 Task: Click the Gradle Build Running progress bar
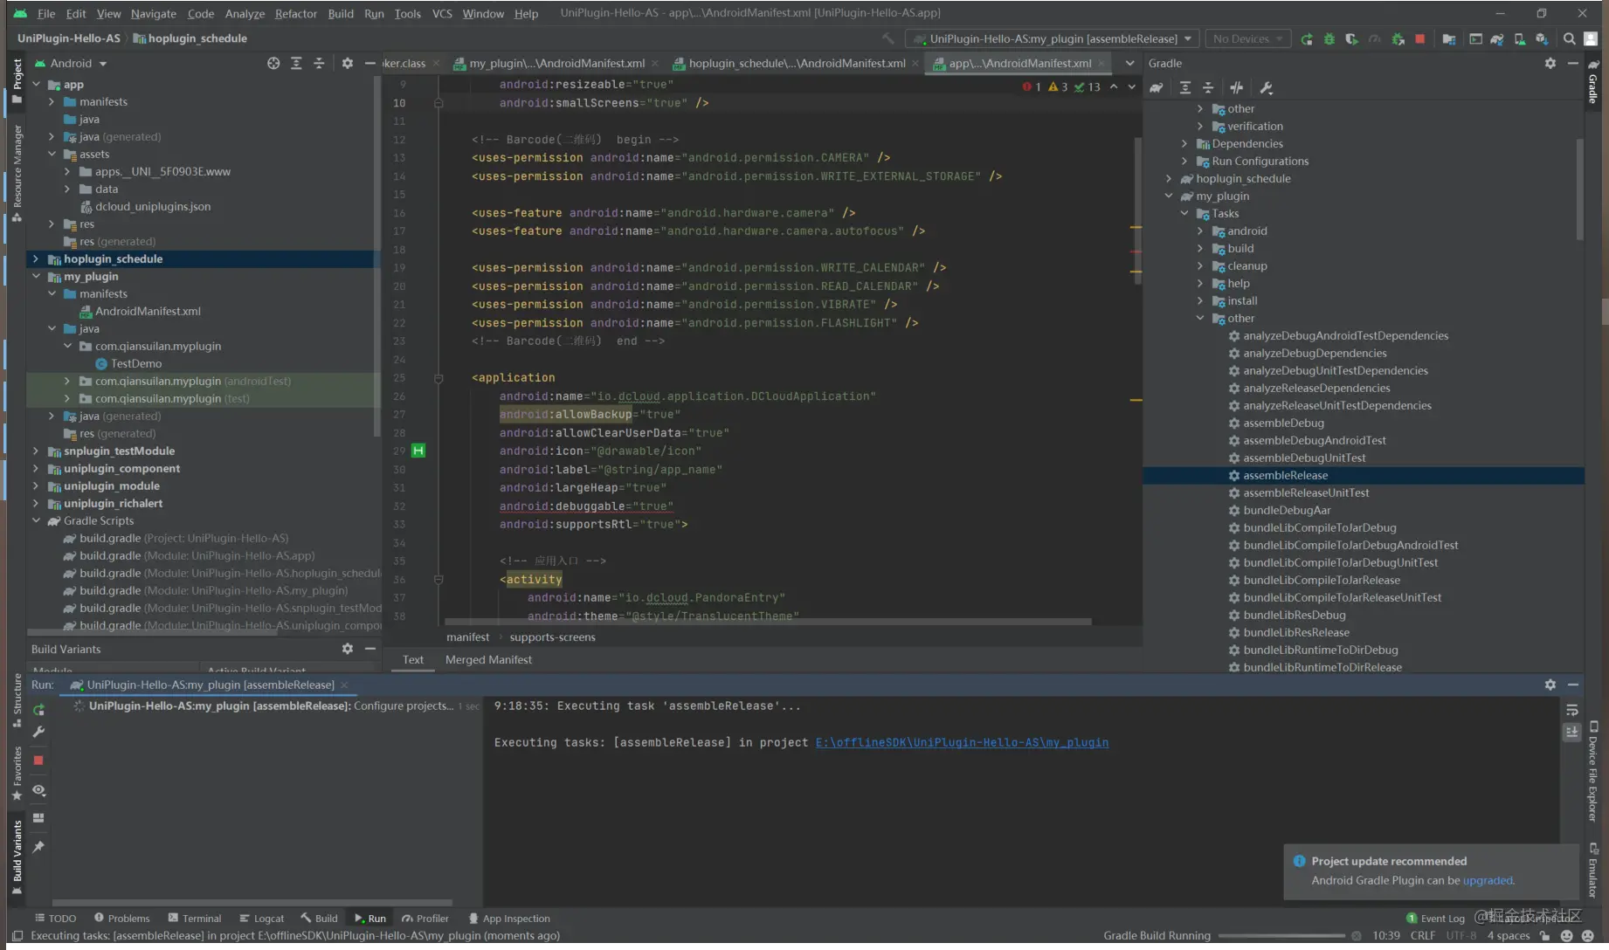[1281, 936]
